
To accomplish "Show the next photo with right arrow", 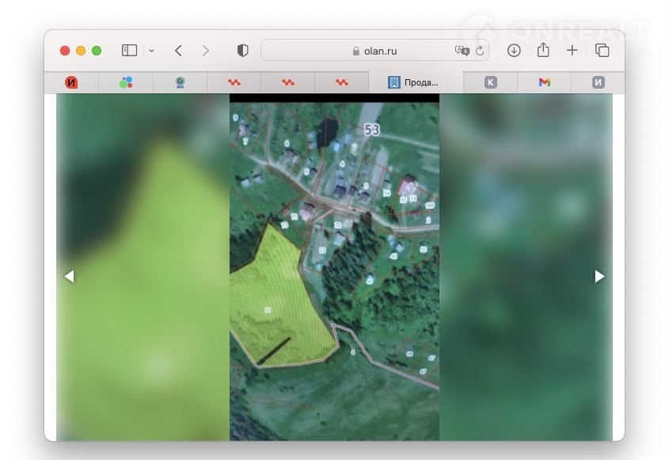I will click(599, 276).
